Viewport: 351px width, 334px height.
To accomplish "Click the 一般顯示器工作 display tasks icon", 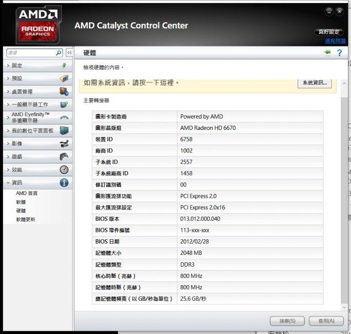I will (x=64, y=104).
